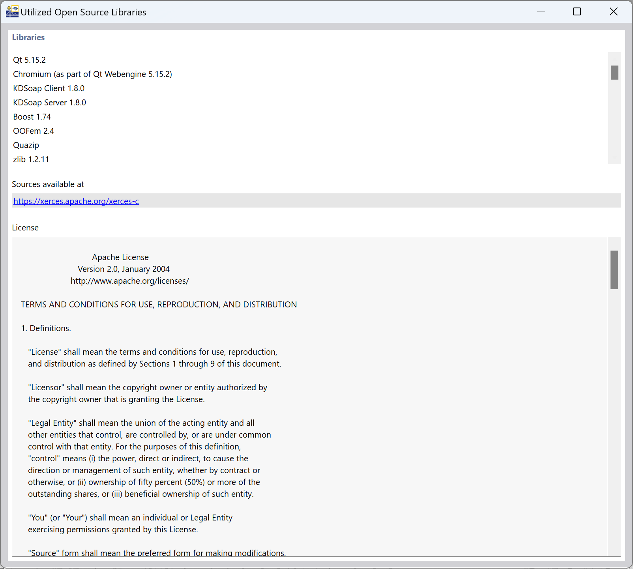The image size is (633, 569).
Task: Select Qt 5.15.2 in libraries list
Action: pos(29,60)
